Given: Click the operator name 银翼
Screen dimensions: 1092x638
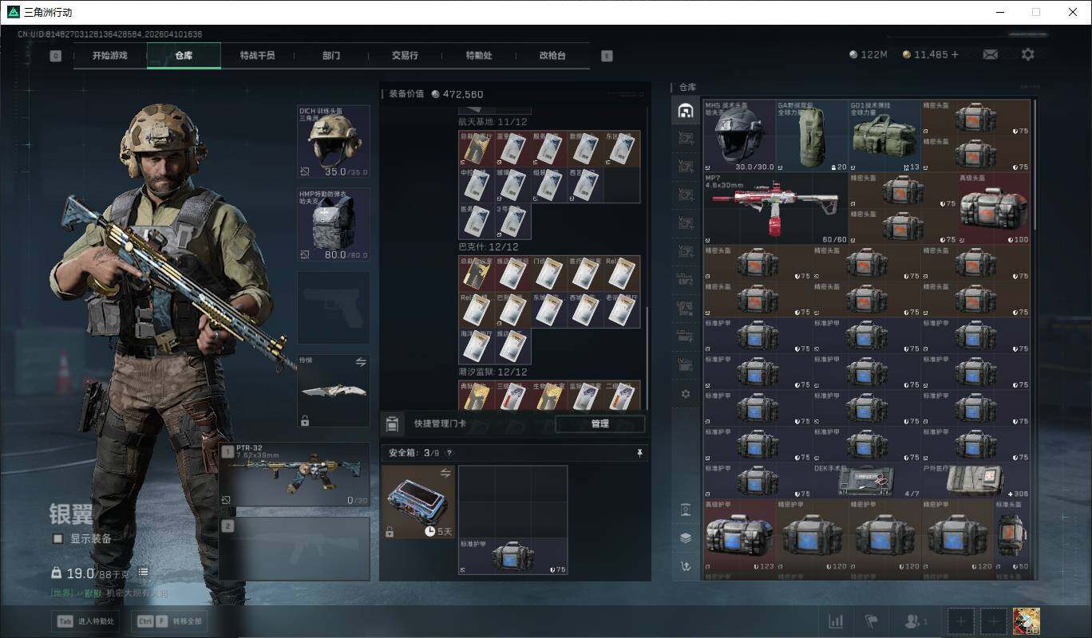Looking at the screenshot, I should pos(71,514).
